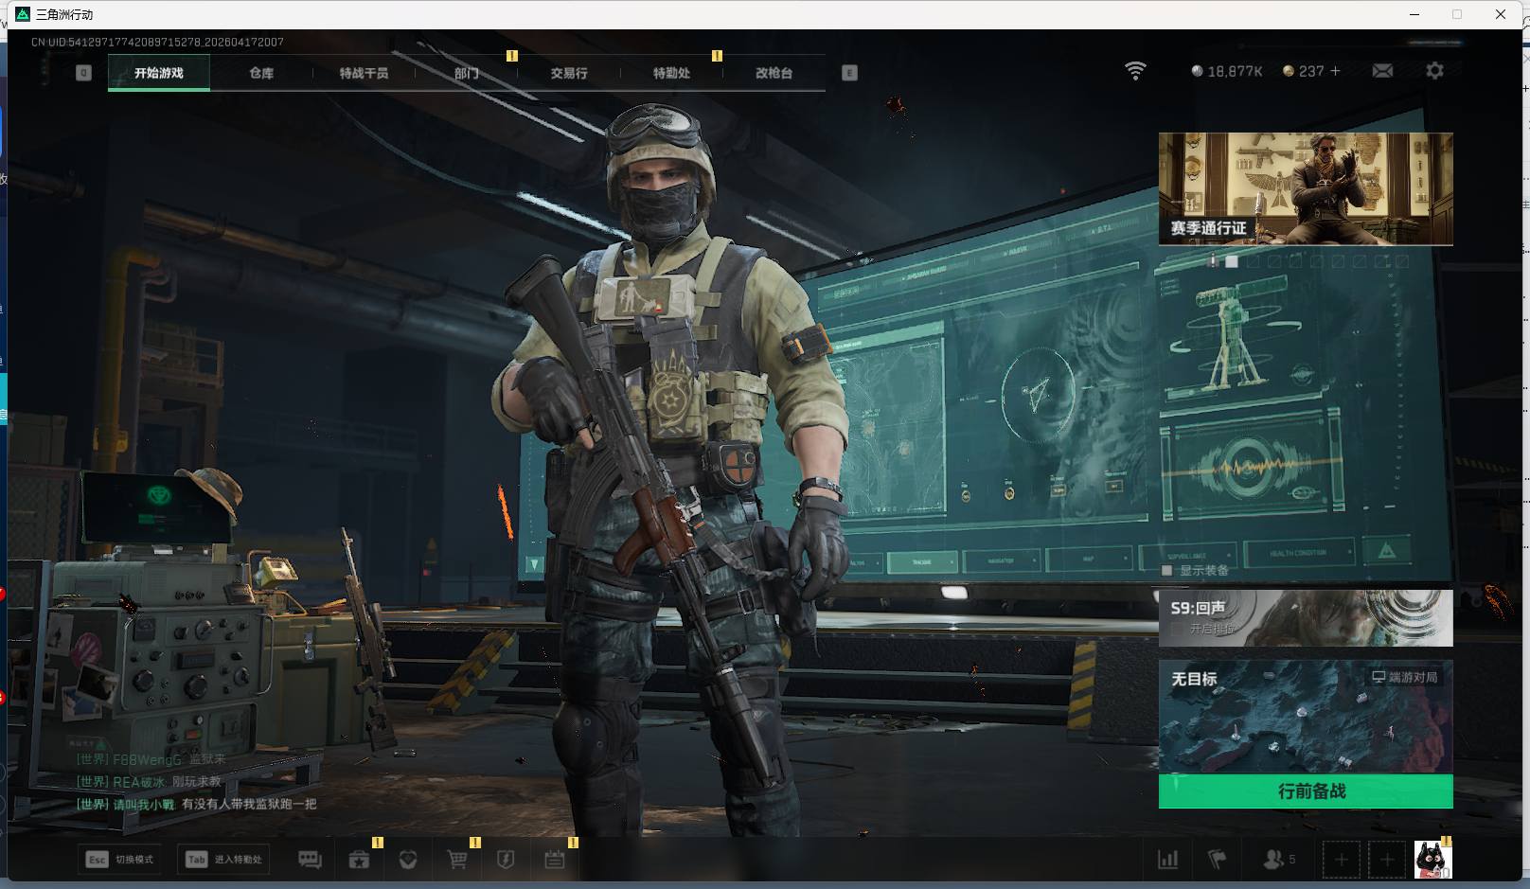Image resolution: width=1530 pixels, height=889 pixels.
Task: Click the 端游对局 match type label
Action: 1405,677
